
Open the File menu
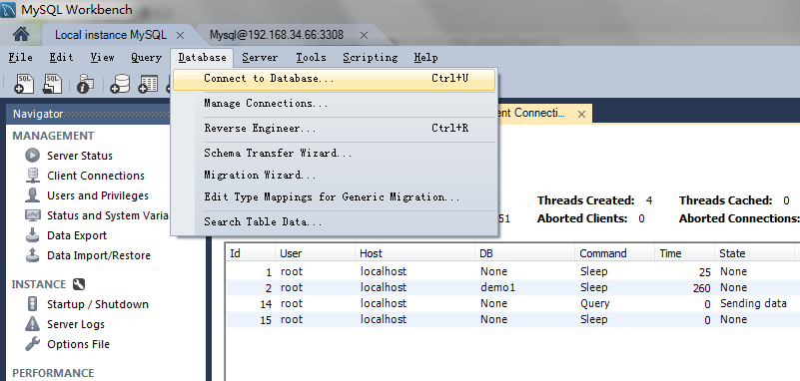coord(20,58)
